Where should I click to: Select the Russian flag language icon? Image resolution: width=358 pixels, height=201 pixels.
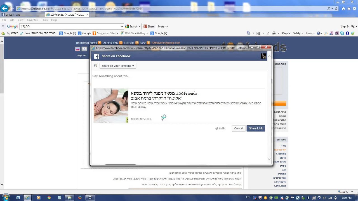tap(78, 49)
